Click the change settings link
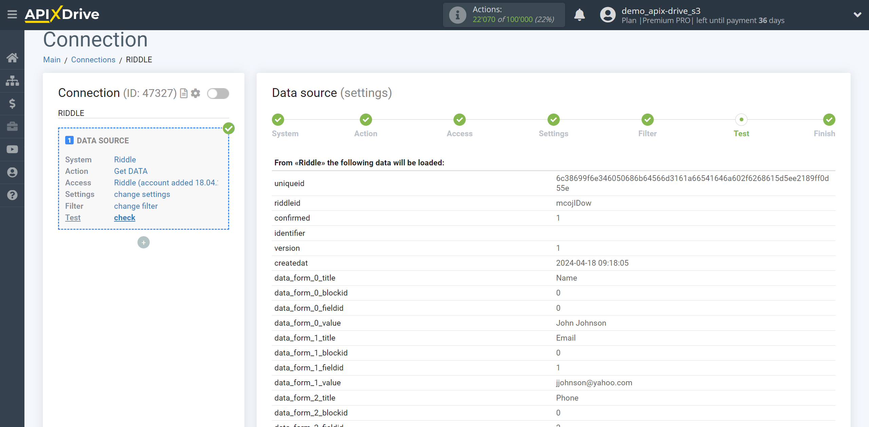 [141, 194]
